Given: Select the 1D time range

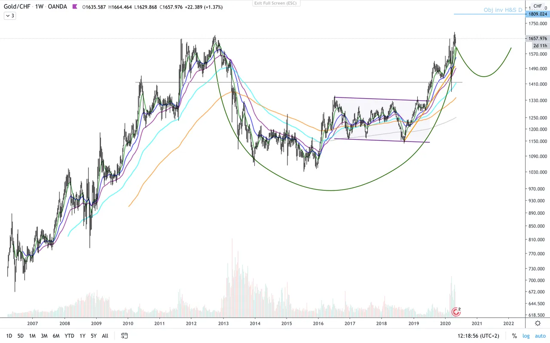Looking at the screenshot, I should point(9,336).
